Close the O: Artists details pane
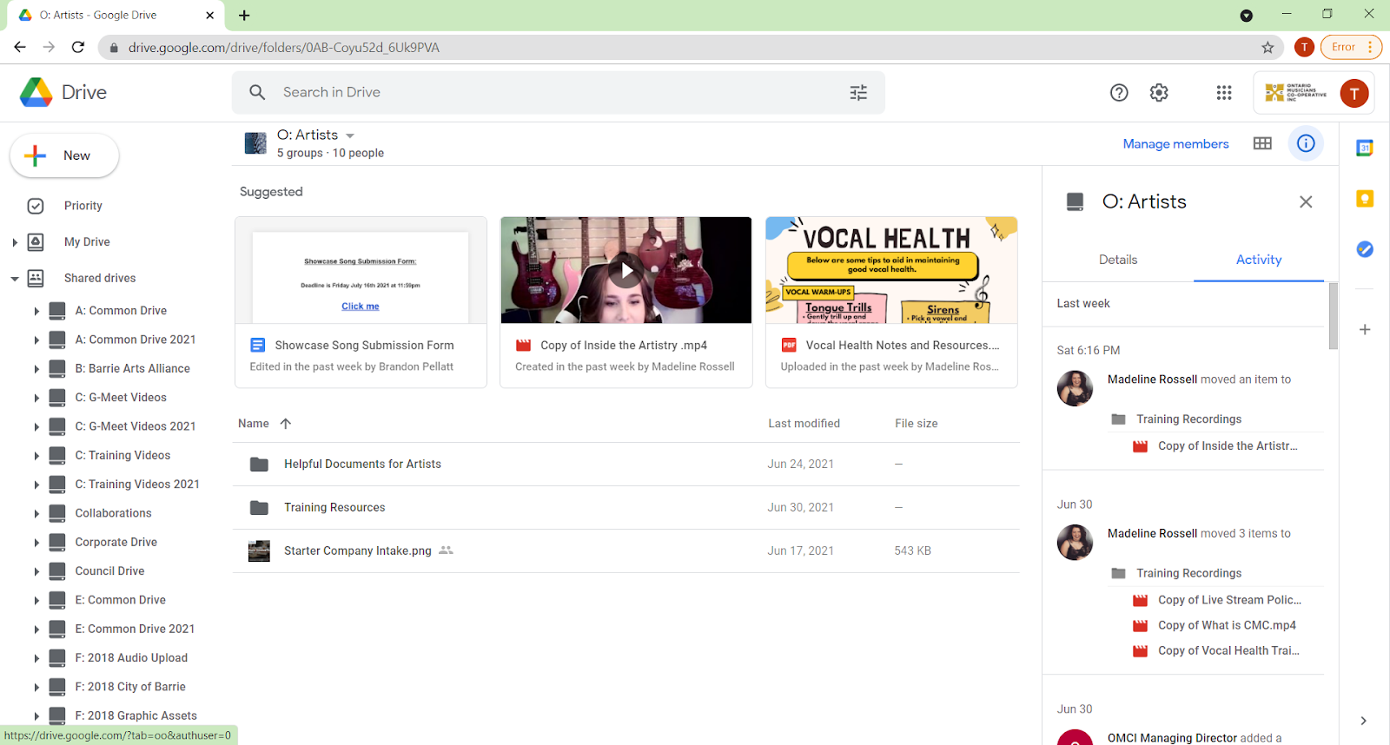The width and height of the screenshot is (1390, 745). pos(1306,201)
